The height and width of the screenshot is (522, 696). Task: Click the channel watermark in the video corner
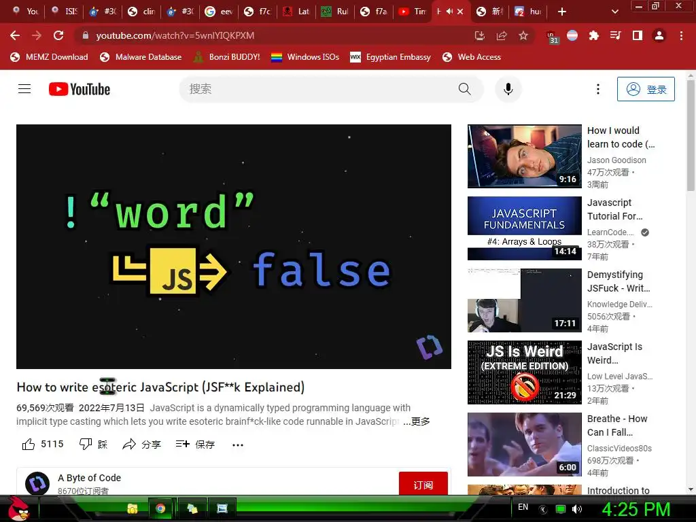pos(429,347)
